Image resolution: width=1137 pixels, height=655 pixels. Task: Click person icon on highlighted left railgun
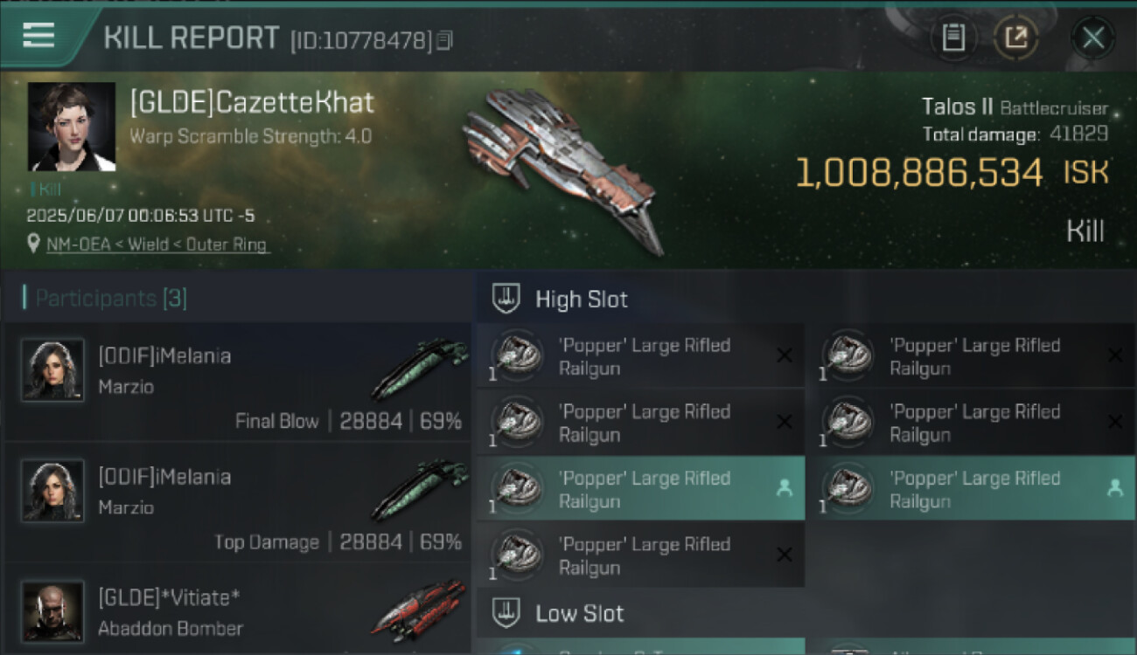coord(785,489)
